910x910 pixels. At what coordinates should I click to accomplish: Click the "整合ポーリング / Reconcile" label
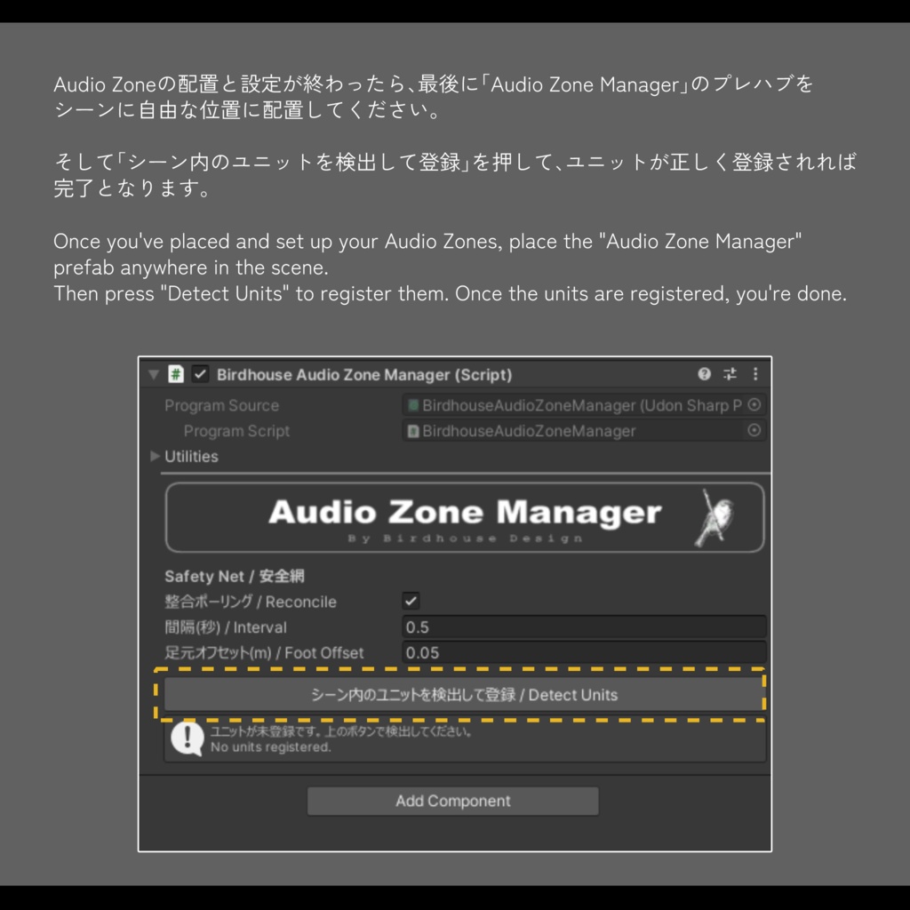point(250,602)
